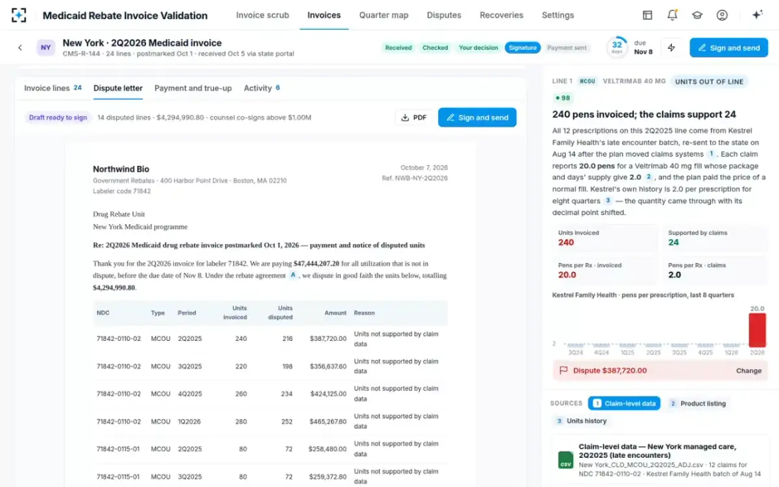Click Sign and send beside PDF
The image size is (779, 487).
[x=477, y=118]
